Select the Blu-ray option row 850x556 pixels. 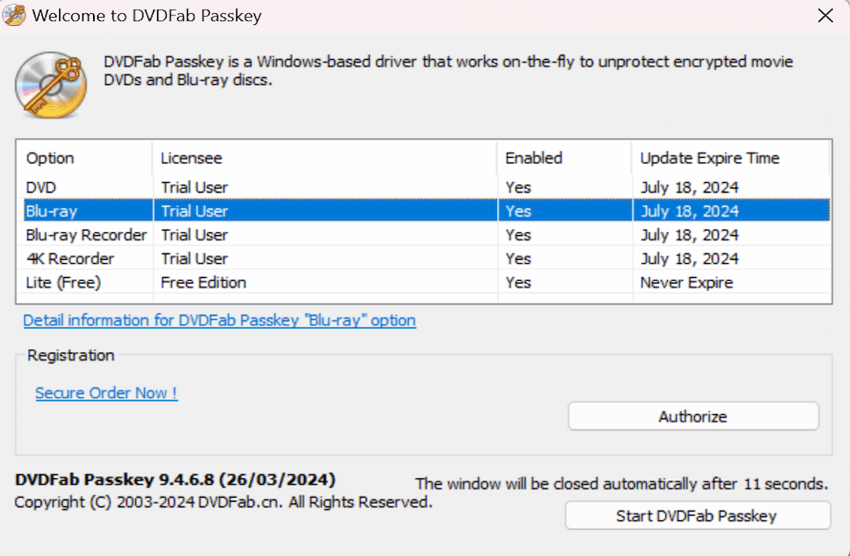[x=81, y=210]
